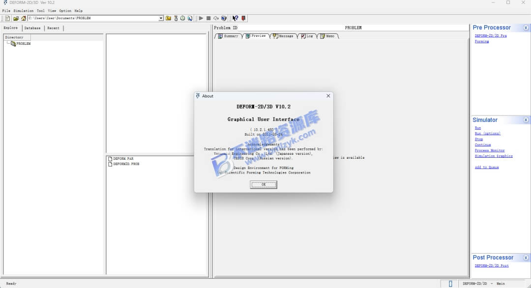The height and width of the screenshot is (288, 531).
Task: Click the red exit door icon
Action: (243, 18)
